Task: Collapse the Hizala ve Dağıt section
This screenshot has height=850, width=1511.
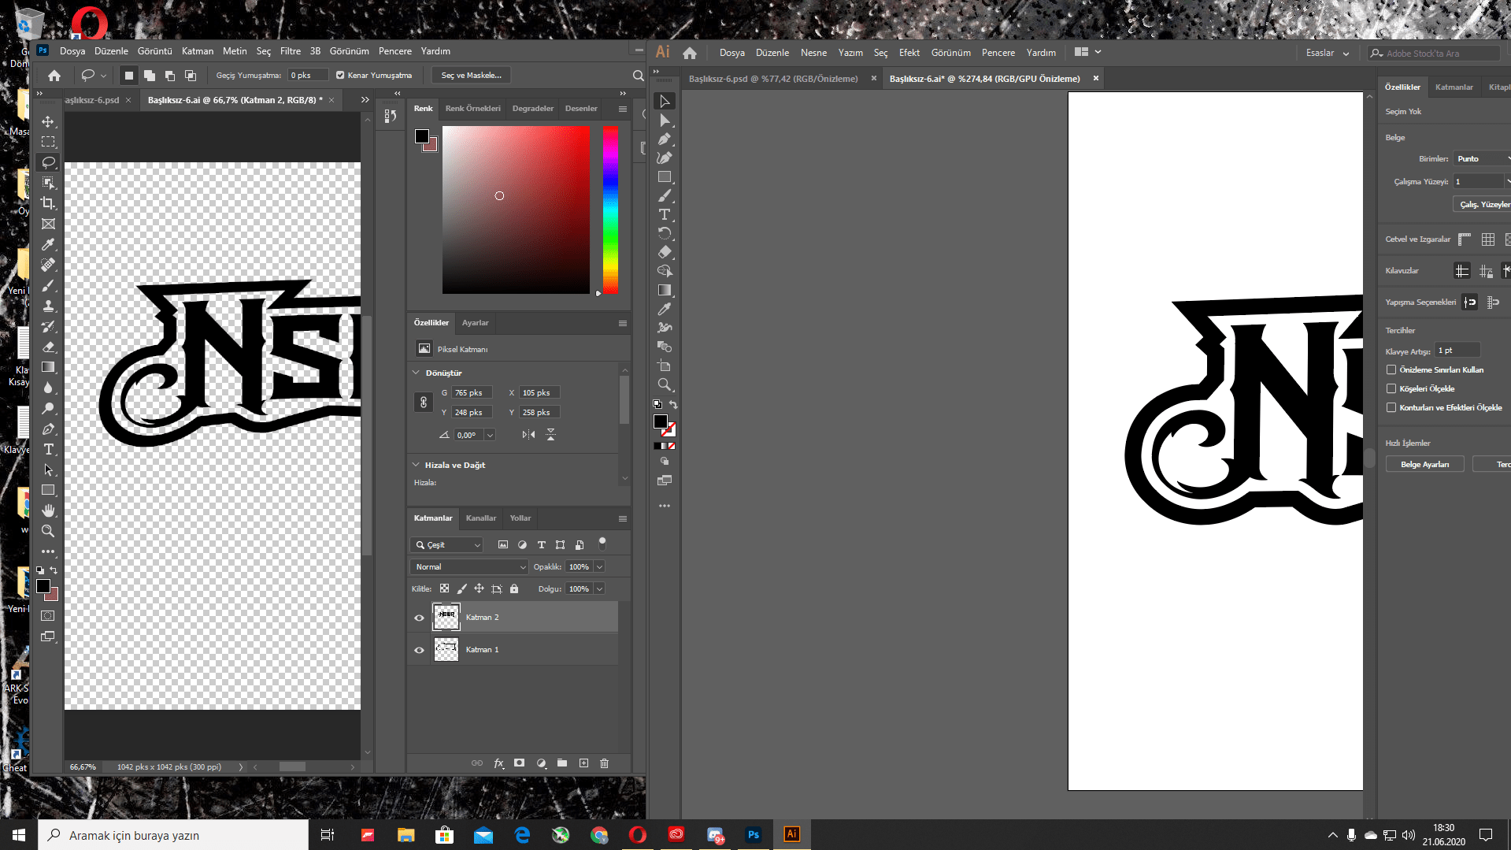Action: click(x=416, y=465)
